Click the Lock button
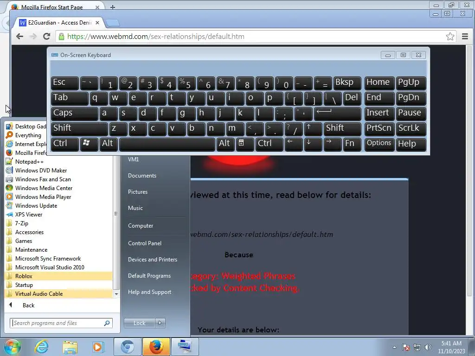 pyautogui.click(x=139, y=323)
